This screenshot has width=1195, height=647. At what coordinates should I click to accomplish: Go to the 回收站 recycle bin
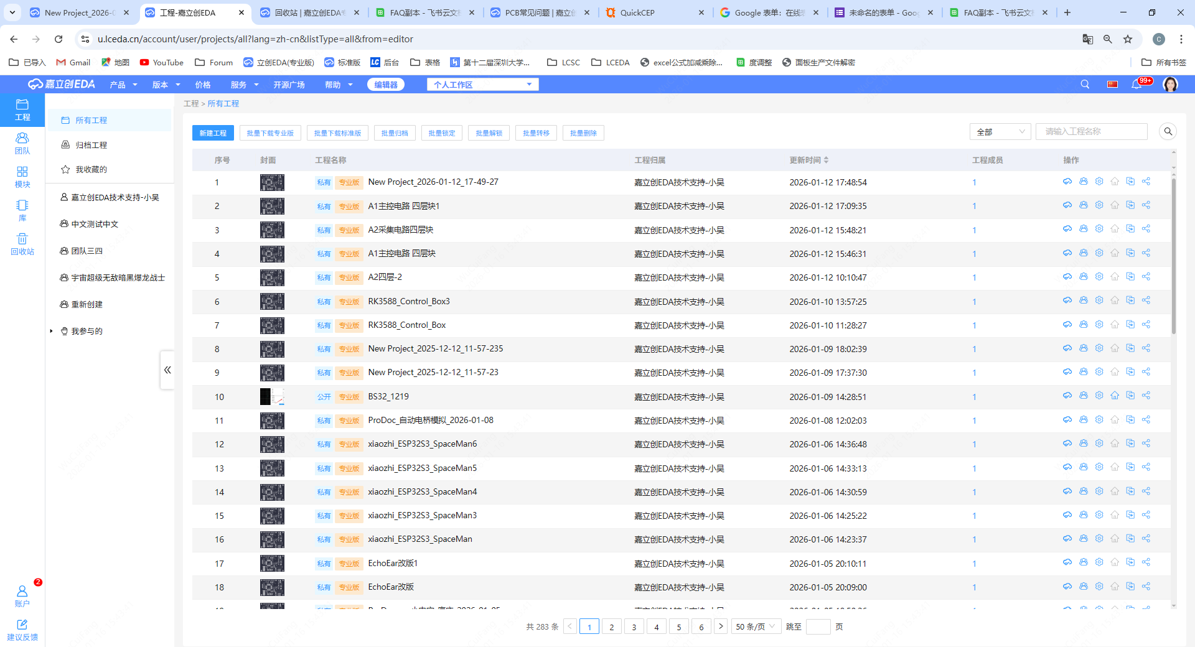pos(22,244)
